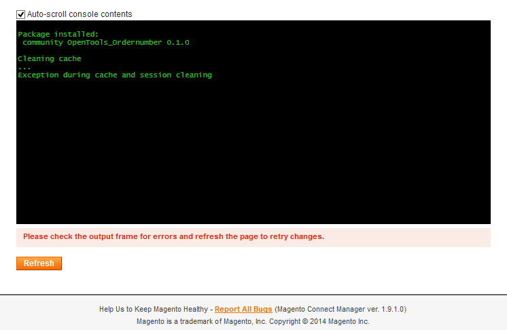Click the blank right side of the pink error bar
Viewport: 507px width, 330px height.
[x=421, y=237]
